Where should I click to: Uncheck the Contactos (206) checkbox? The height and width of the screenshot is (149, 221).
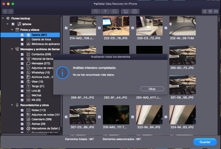[22, 54]
